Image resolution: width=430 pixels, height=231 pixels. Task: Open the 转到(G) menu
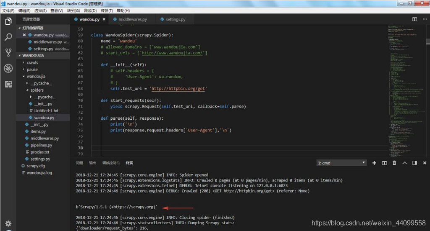point(73,10)
